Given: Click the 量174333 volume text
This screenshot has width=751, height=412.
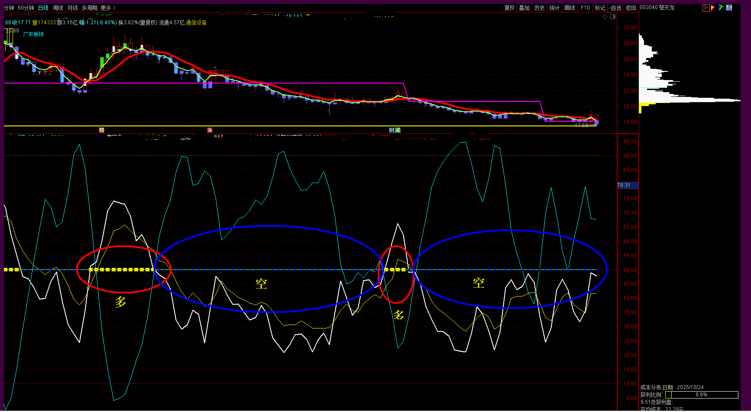Looking at the screenshot, I should point(44,23).
